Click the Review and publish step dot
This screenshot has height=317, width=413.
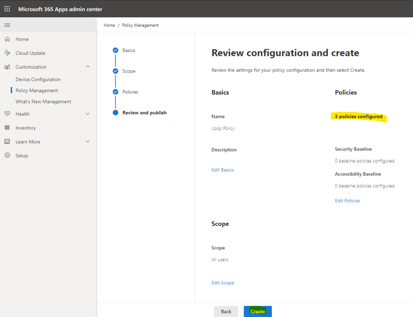(115, 113)
